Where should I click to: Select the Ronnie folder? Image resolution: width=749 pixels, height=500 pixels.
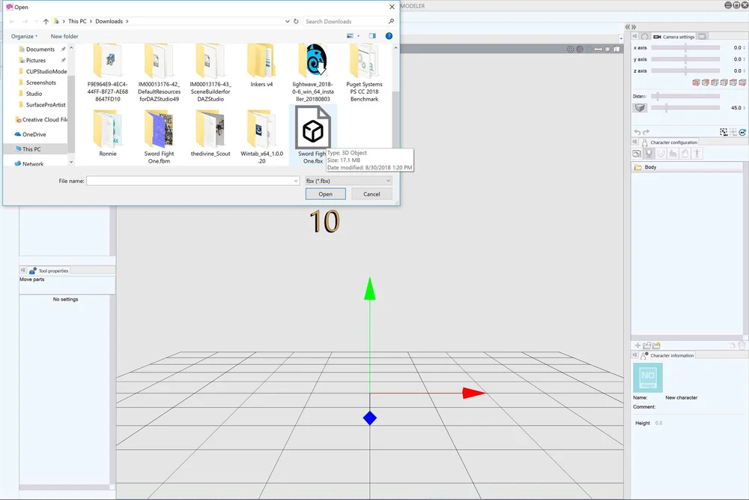point(108,133)
